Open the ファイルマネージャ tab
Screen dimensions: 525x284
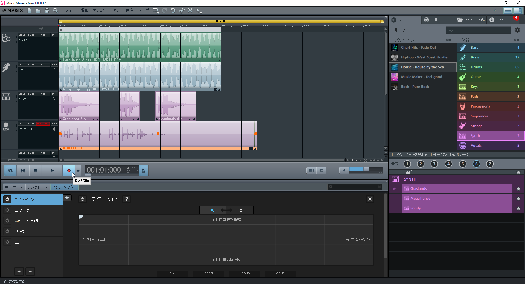(471, 20)
